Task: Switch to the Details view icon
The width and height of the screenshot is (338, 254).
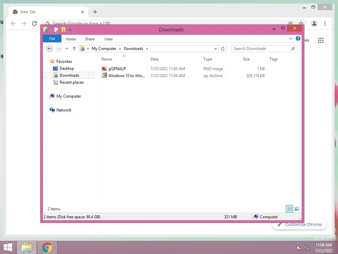Action: pos(289,209)
